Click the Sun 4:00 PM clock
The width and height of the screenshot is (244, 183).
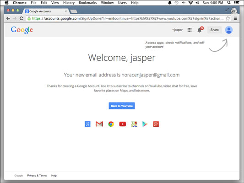coord(213,3)
